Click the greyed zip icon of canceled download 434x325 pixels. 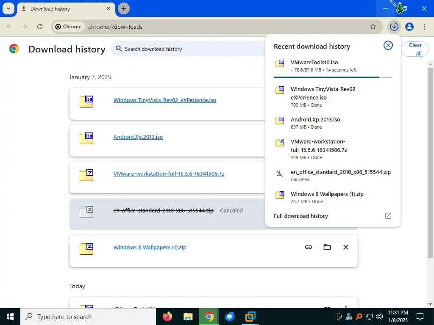click(86, 212)
